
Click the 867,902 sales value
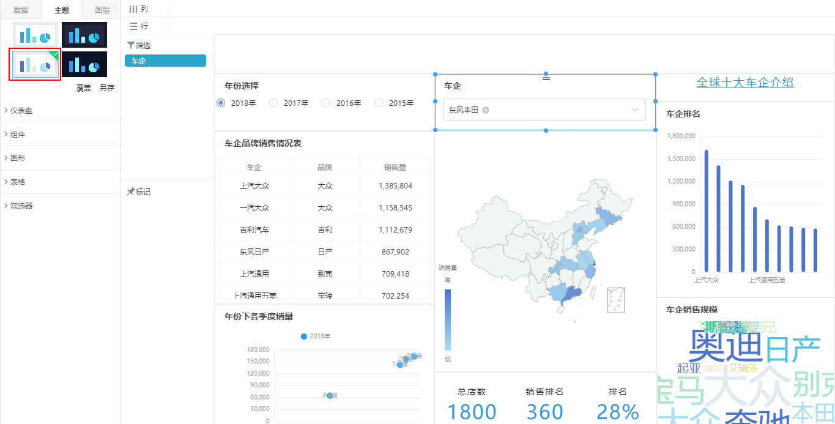395,252
